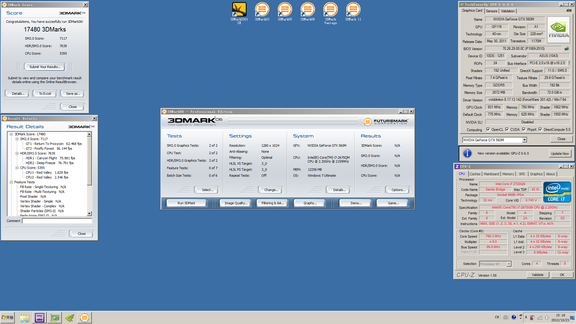Open the 3DMark06 desktop shortcut

pyautogui.click(x=307, y=12)
